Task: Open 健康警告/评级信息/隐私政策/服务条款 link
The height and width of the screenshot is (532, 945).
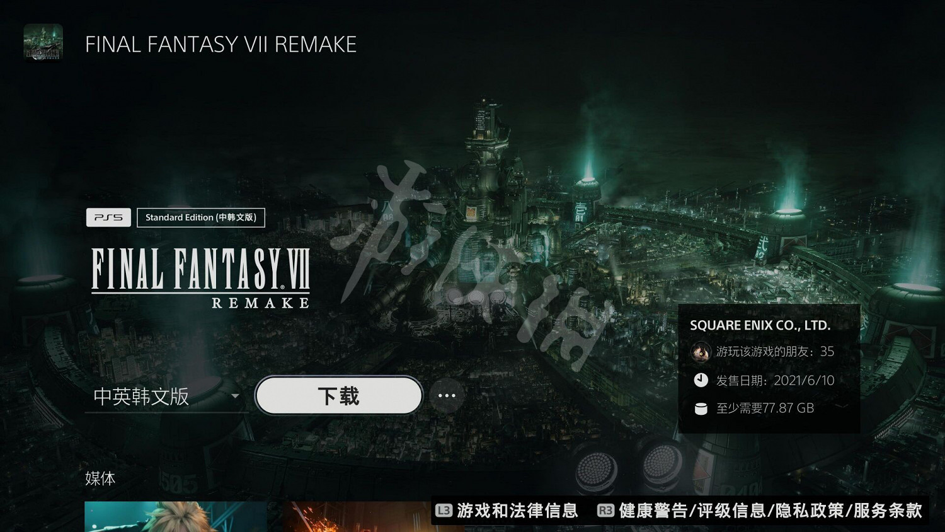Action: [x=770, y=511]
